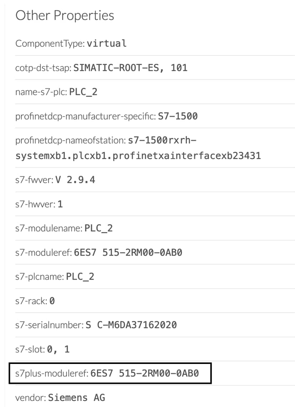295x407 pixels.
Task: Click the vendor Siemens AG value
Action: 77,397
